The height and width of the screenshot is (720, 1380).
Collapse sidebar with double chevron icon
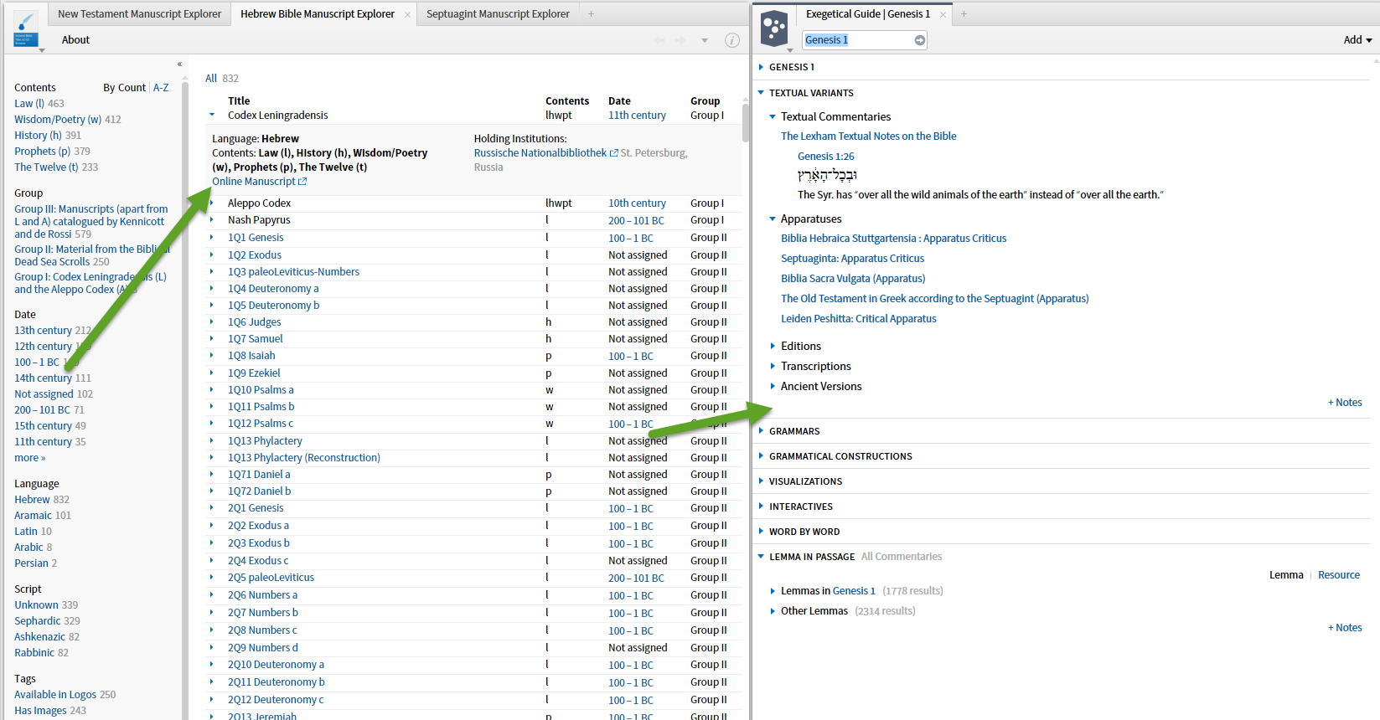tap(179, 64)
